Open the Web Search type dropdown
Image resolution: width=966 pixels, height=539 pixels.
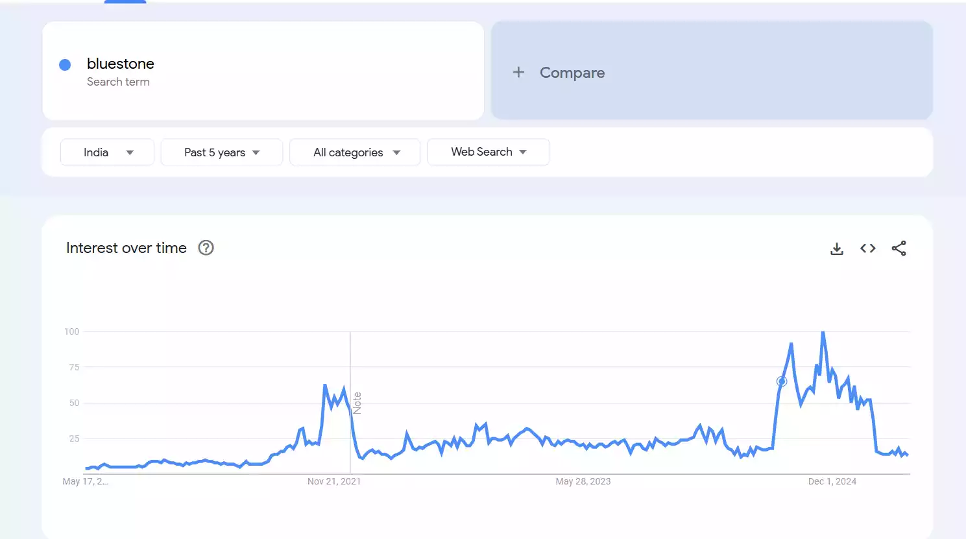(x=488, y=152)
